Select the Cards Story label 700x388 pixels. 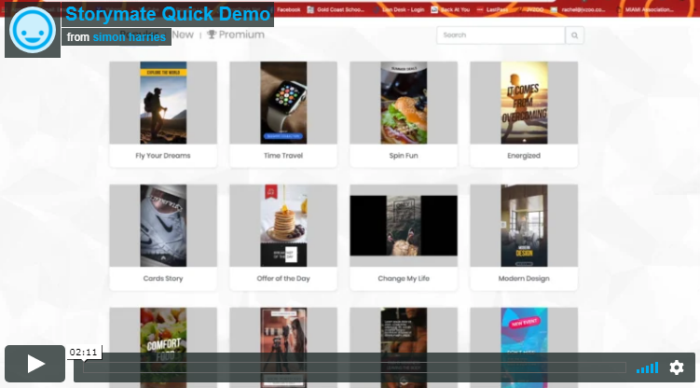[163, 278]
